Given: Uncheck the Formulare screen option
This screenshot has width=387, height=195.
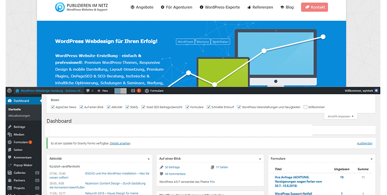Looking at the screenshot, I should click(187, 107).
